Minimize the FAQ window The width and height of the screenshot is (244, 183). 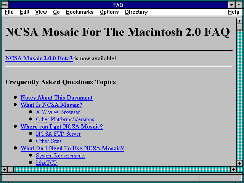[x=232, y=5]
